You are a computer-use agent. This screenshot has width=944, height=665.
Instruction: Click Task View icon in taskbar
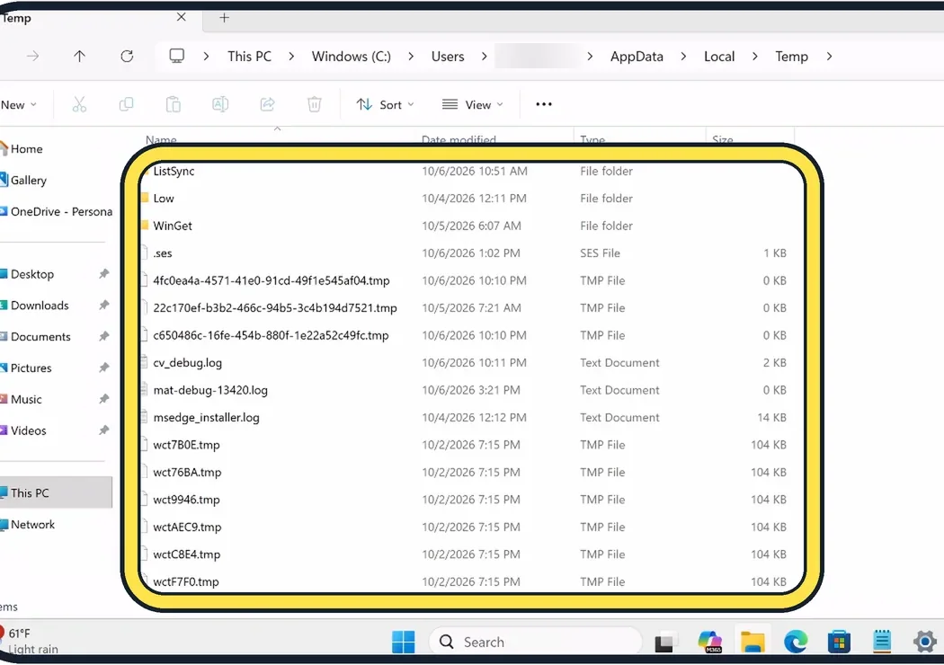[664, 643]
